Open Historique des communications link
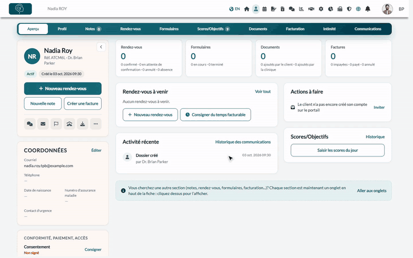The image size is (413, 258). coord(243,142)
